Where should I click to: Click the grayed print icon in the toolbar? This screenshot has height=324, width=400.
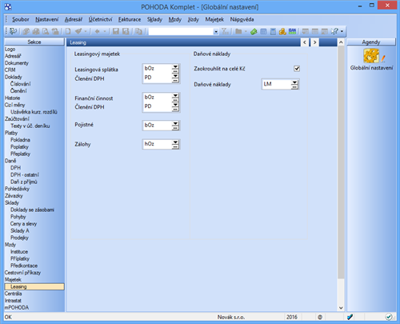[36, 31]
